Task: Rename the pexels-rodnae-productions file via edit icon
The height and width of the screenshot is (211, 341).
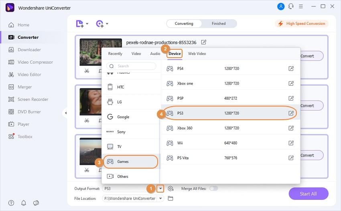Action: tap(203, 42)
